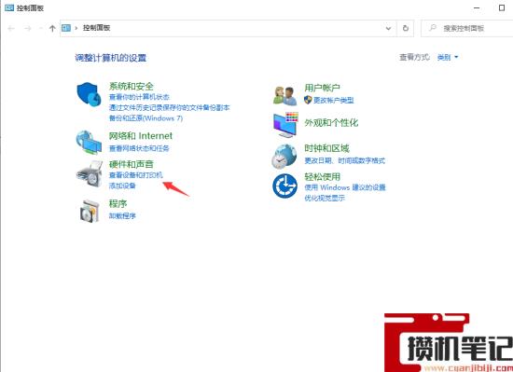Image resolution: width=513 pixels, height=372 pixels.
Task: Focus the 搜索控制面板 search field
Action: coord(468,28)
